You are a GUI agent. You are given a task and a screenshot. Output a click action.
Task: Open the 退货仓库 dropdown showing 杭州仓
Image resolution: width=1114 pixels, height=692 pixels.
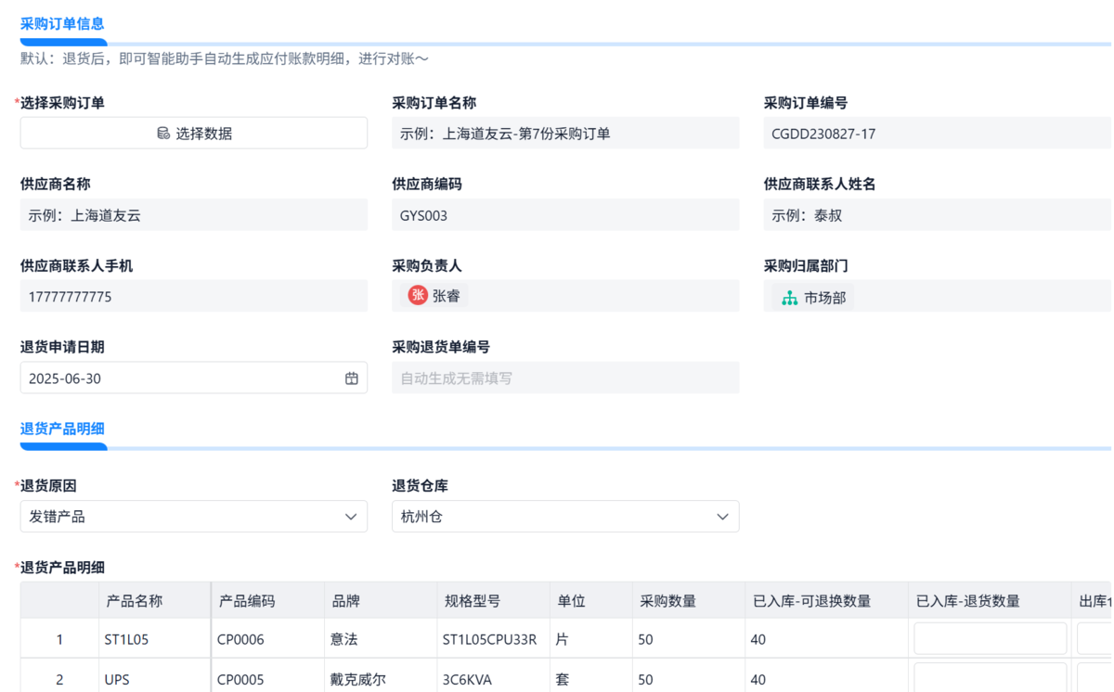564,517
